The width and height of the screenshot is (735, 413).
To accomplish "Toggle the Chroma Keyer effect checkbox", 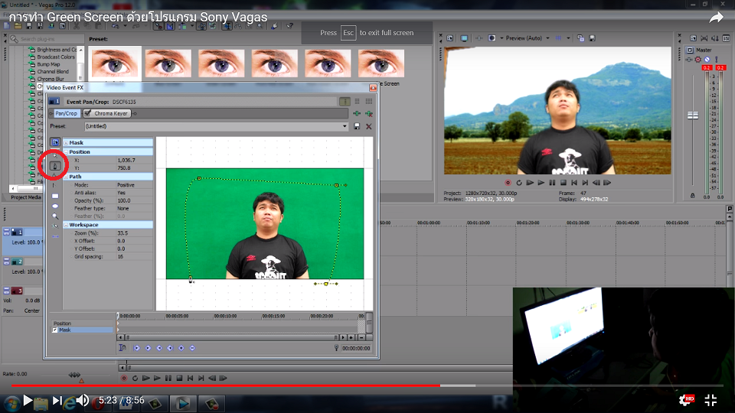I will [87, 113].
